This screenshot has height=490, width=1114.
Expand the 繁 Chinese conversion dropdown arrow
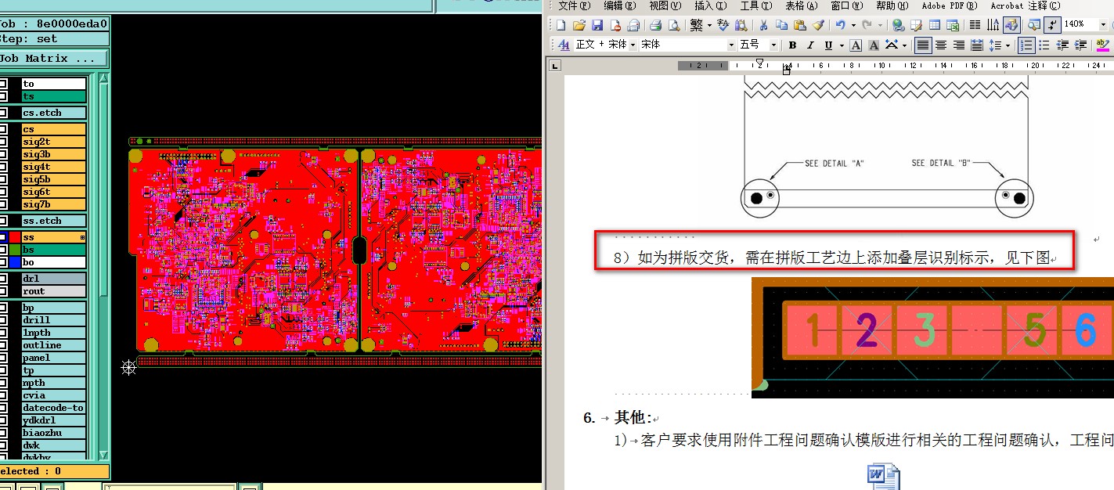709,25
